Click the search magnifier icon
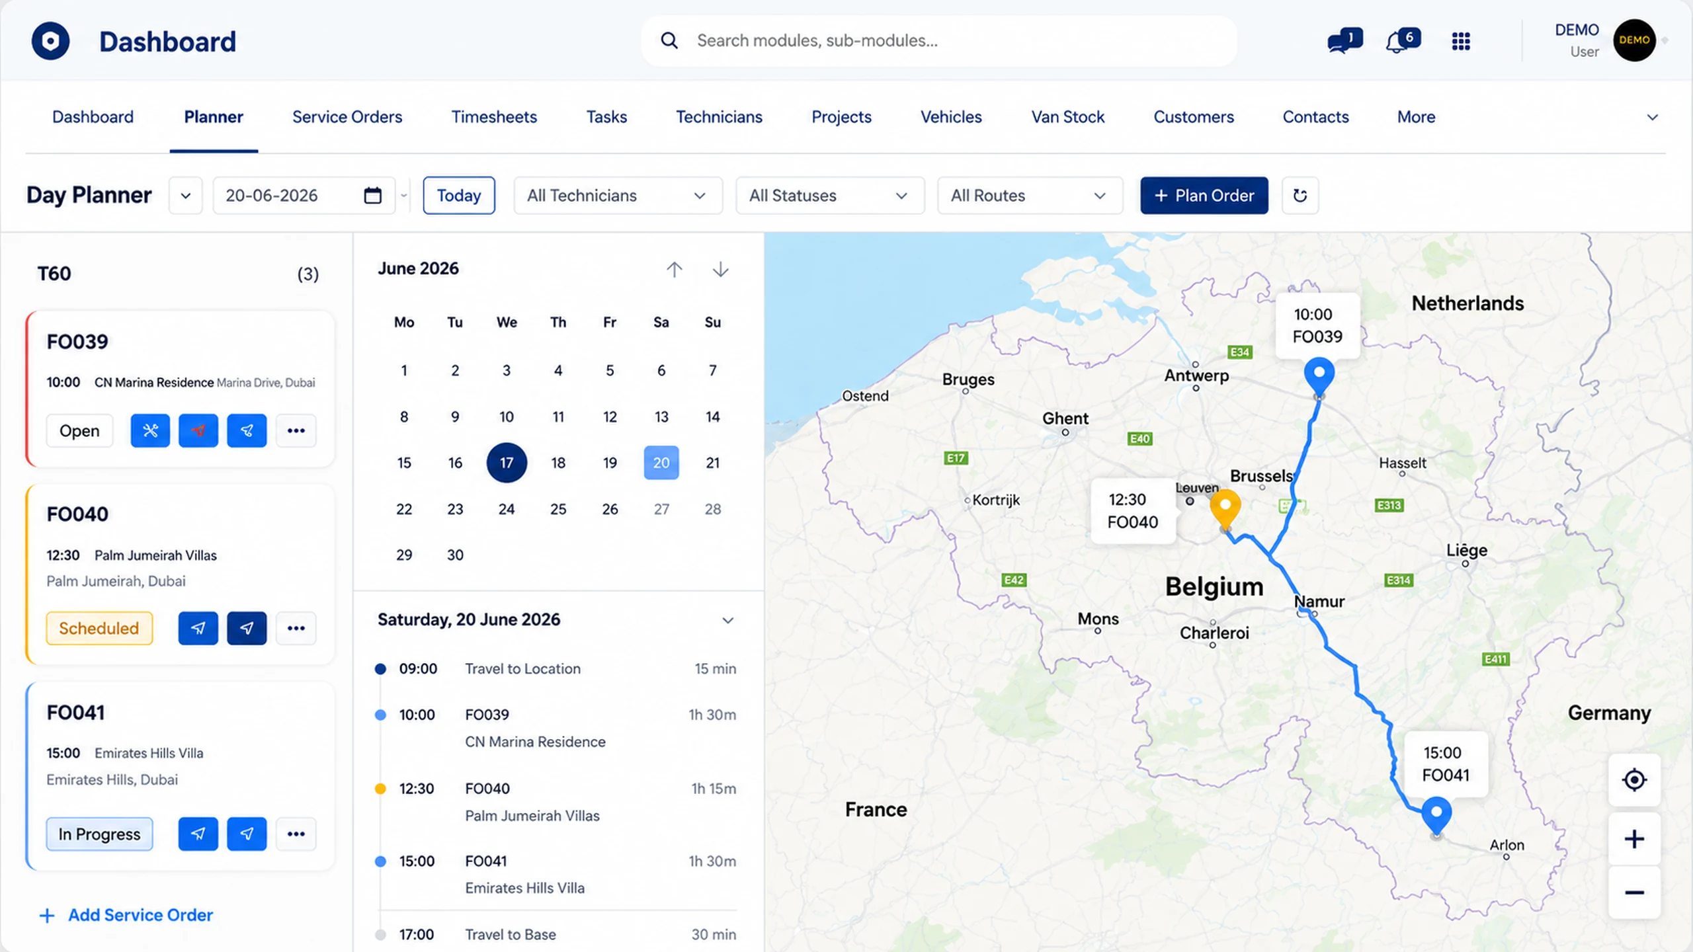This screenshot has width=1693, height=952. (x=669, y=40)
